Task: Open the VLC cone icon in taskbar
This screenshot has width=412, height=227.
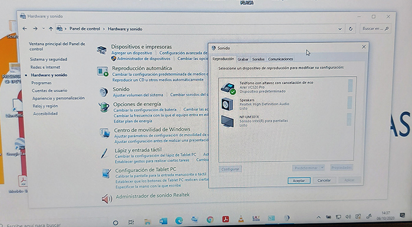Action: pyautogui.click(x=240, y=219)
